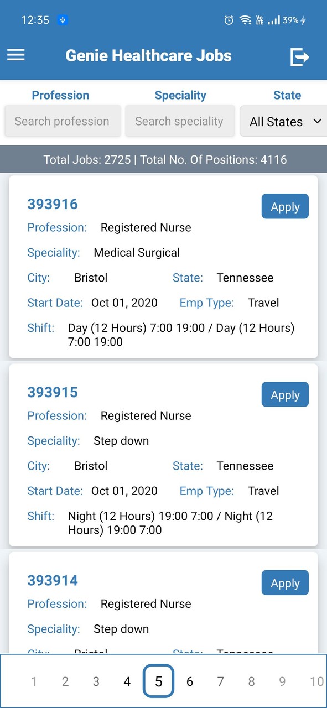This screenshot has width=327, height=708.
Task: Tap the Total Jobs 2725 summary bar
Action: click(163, 159)
